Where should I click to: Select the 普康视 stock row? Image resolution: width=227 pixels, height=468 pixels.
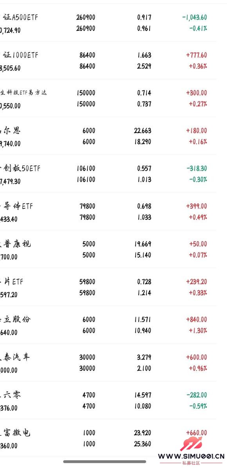[x=108, y=249]
